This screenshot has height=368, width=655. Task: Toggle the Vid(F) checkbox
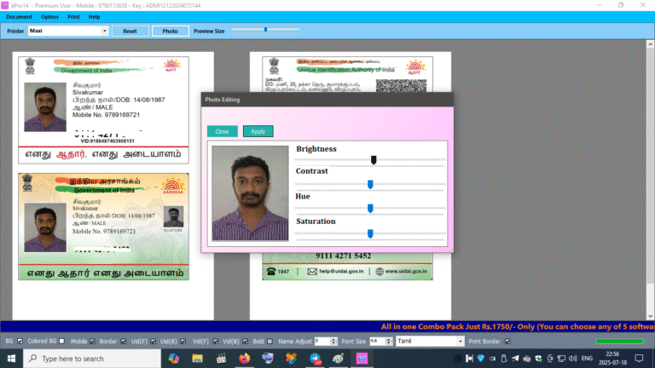tap(215, 342)
